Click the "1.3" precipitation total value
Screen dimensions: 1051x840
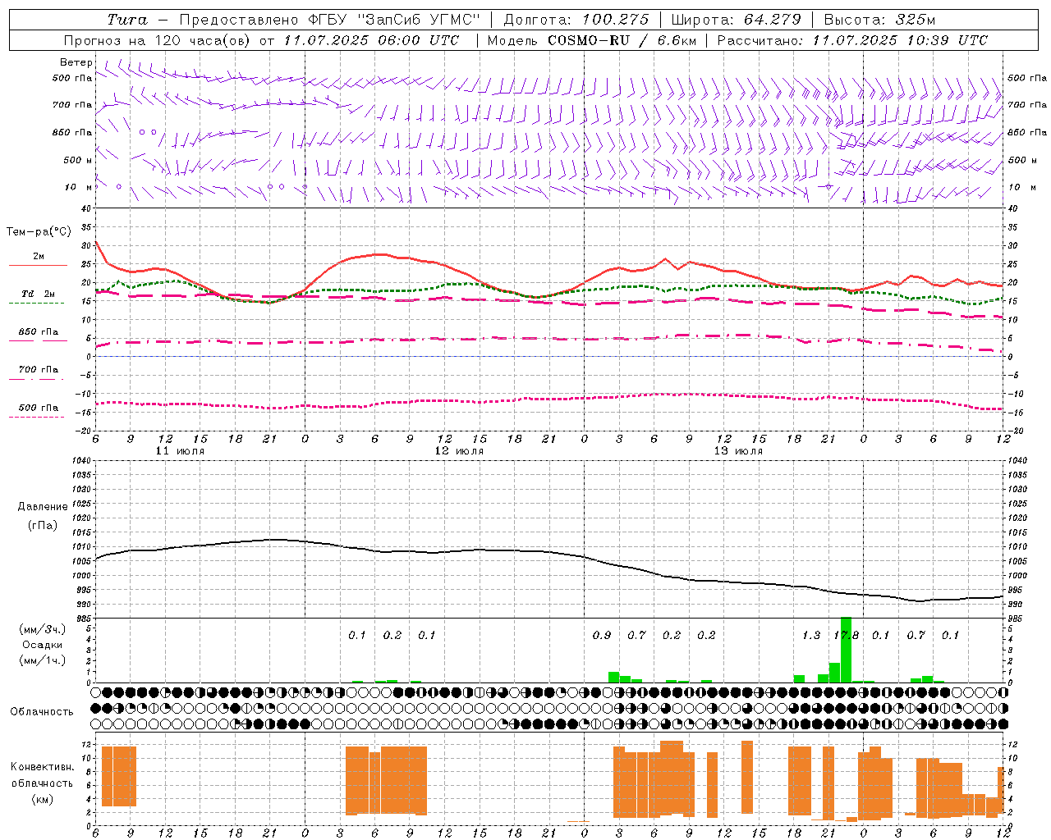pos(811,636)
